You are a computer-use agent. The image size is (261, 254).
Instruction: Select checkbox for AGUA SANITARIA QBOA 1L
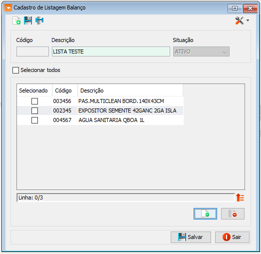[x=34, y=120]
